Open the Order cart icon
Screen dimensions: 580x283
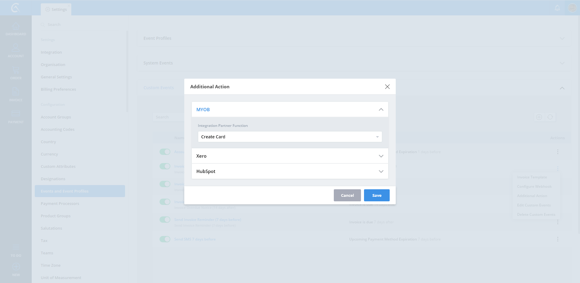(x=16, y=71)
